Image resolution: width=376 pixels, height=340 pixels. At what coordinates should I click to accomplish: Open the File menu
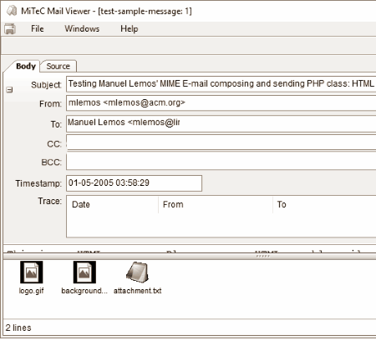(38, 28)
